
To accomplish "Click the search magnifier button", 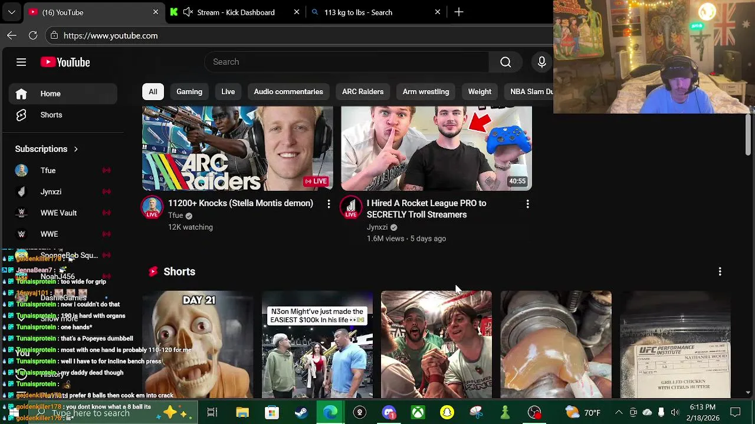I will [505, 62].
